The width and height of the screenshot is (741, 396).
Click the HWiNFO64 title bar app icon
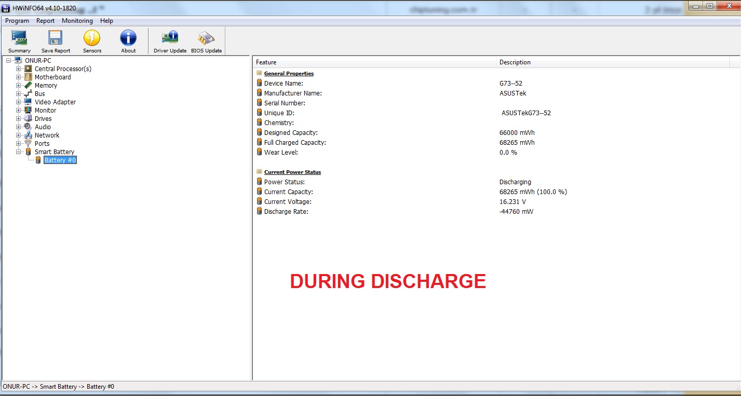[x=6, y=7]
